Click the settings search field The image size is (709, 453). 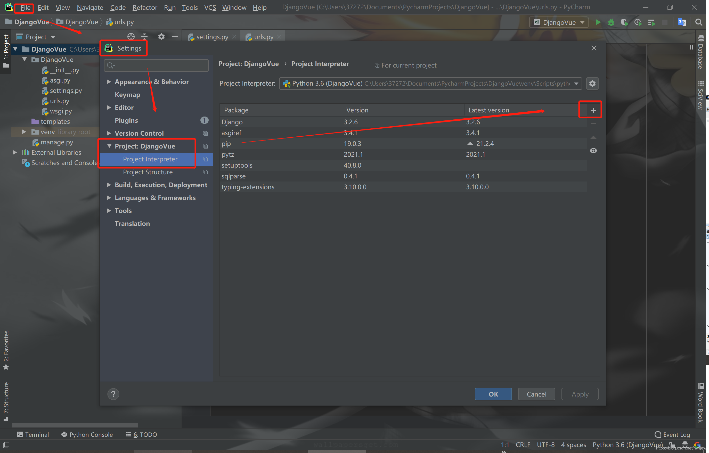point(156,65)
